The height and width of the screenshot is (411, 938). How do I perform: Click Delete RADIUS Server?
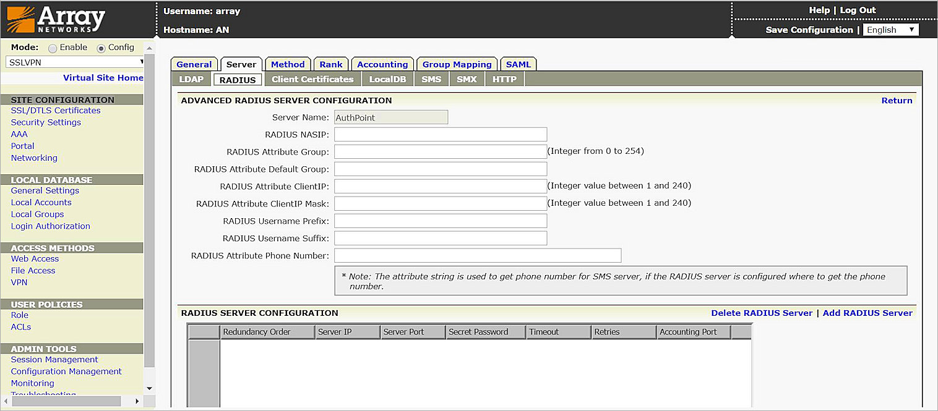click(762, 313)
